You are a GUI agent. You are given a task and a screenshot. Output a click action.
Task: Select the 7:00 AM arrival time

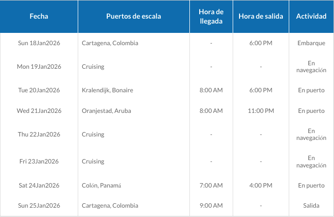(x=211, y=186)
